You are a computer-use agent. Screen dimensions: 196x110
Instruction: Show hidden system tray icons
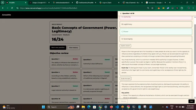tap(163, 107)
